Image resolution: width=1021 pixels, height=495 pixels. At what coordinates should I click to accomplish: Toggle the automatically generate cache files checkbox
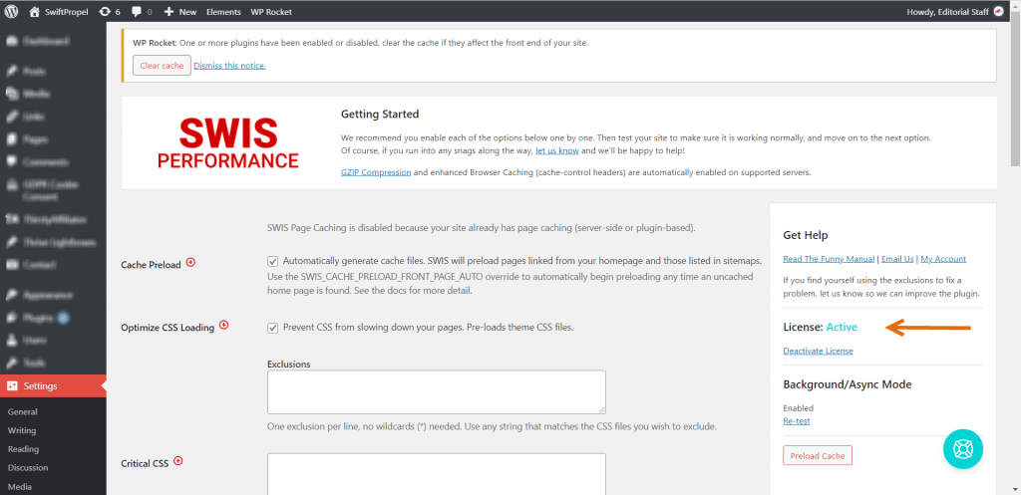[x=272, y=261]
